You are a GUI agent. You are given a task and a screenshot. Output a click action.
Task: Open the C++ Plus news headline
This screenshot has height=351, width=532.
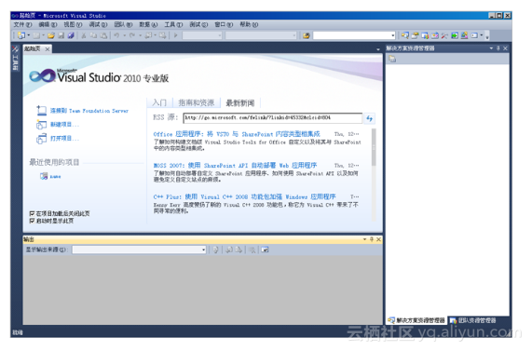pyautogui.click(x=244, y=197)
